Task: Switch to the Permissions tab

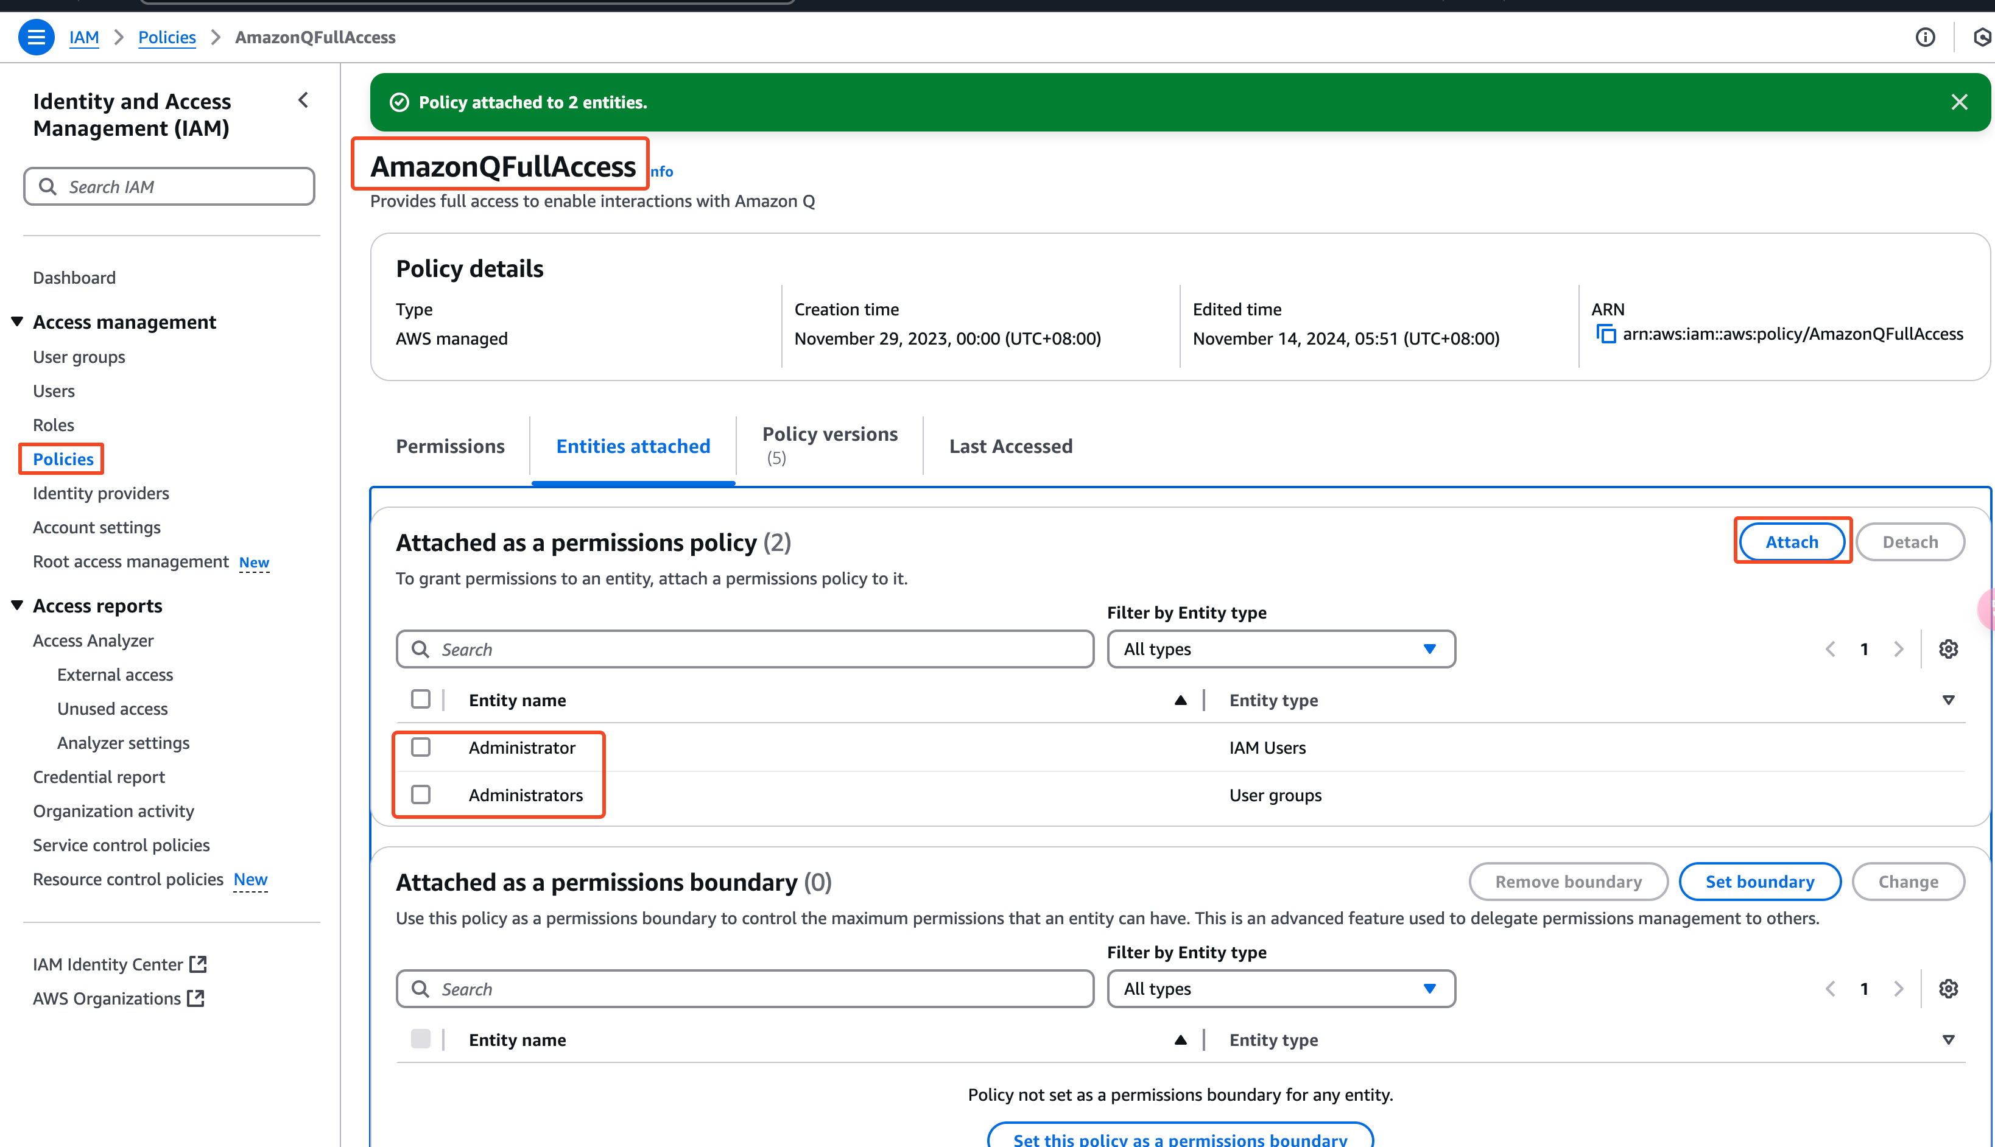Action: pyautogui.click(x=450, y=446)
